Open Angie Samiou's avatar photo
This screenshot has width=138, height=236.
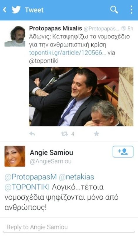coord(15,156)
